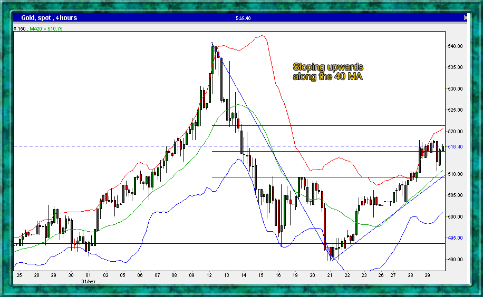Screen dimensions: 483x297
Task: Click the 500.00 price axis label
Action: [456, 217]
